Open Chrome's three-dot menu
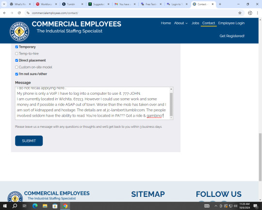 coord(257,13)
